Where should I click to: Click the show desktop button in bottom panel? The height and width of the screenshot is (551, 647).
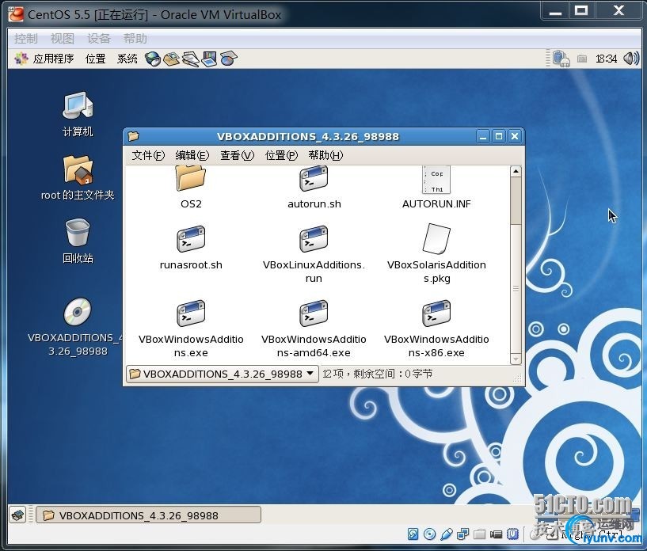18,515
